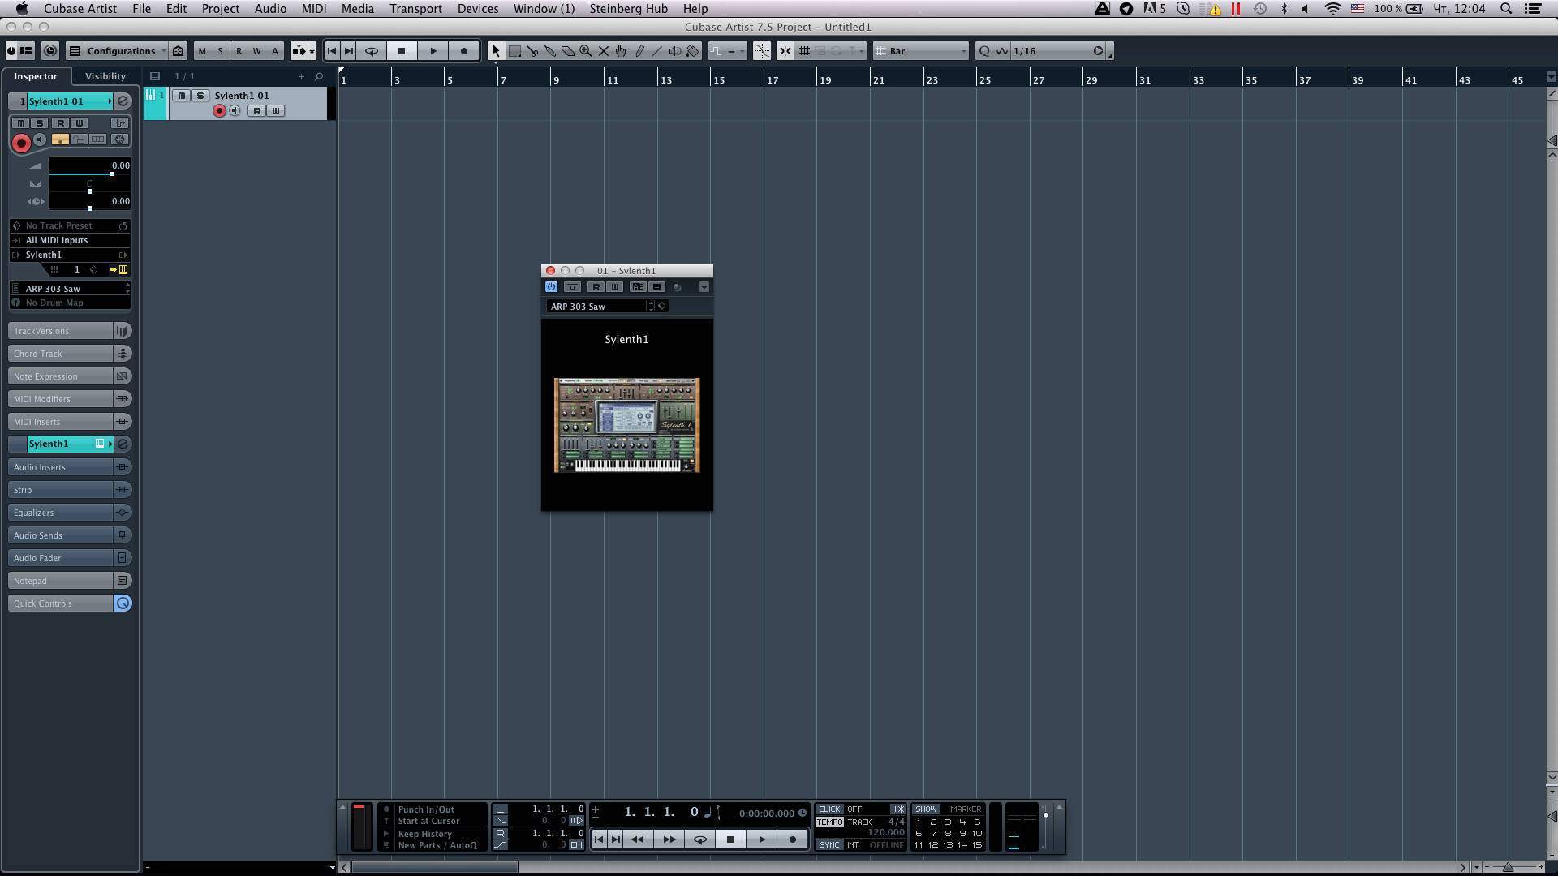Viewport: 1558px width, 876px height.
Task: Select the Range Selection tool
Action: (514, 51)
